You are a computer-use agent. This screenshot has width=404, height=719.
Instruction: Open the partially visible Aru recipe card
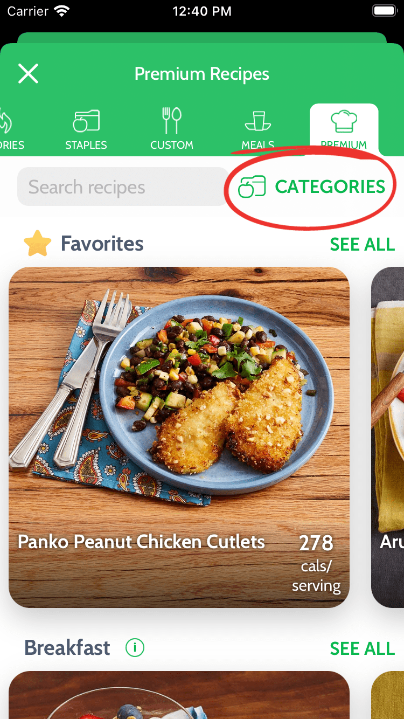pos(388,437)
